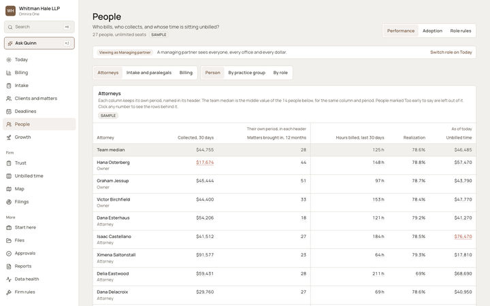Click the Unbilled time icon
The image size is (490, 306).
click(9, 176)
